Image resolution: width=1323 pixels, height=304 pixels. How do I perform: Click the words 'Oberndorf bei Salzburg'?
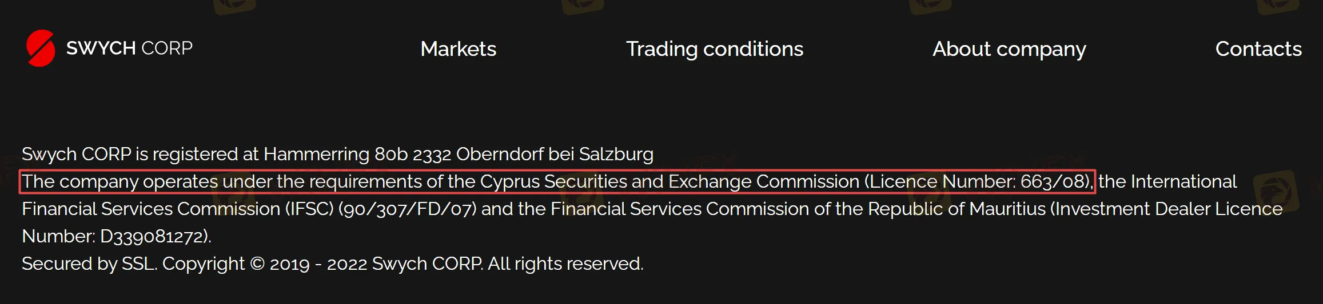click(x=555, y=154)
